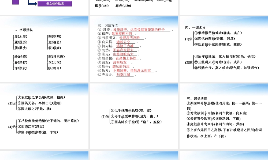Select the entry 狰(狰狞)
Screen dimensions: 268x160
click(x=21, y=62)
